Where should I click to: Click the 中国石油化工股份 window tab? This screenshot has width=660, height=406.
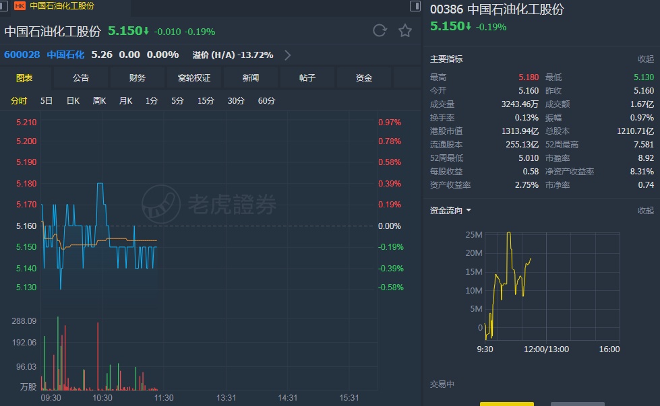(x=62, y=6)
